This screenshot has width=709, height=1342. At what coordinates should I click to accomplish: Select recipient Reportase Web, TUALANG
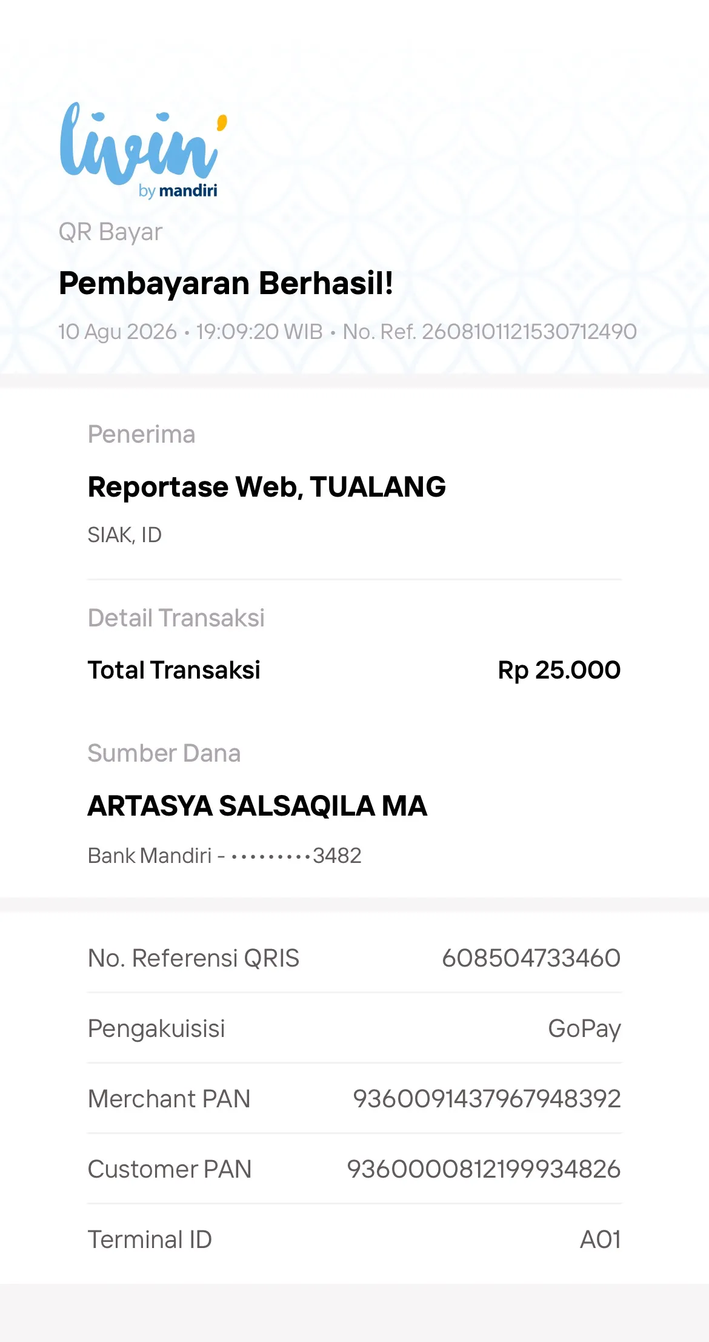tap(267, 487)
